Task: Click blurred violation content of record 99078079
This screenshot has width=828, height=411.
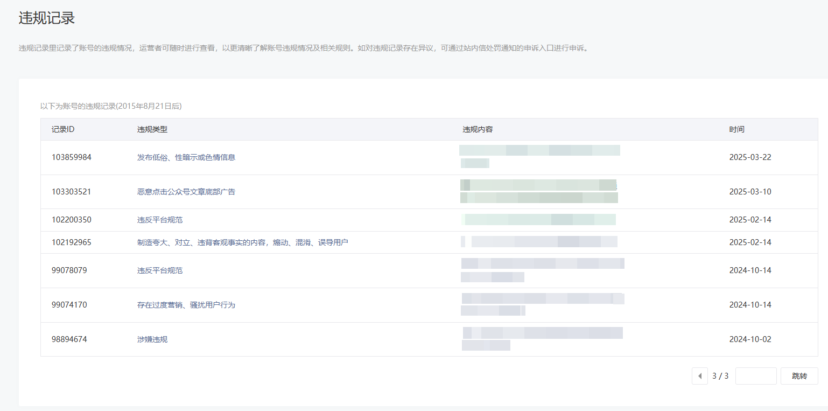Action: tap(543, 270)
